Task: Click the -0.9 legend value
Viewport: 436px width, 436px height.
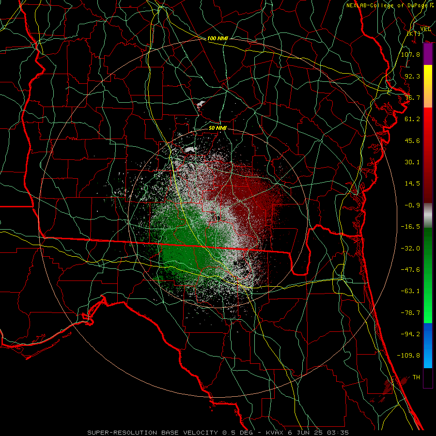Action: [x=412, y=205]
